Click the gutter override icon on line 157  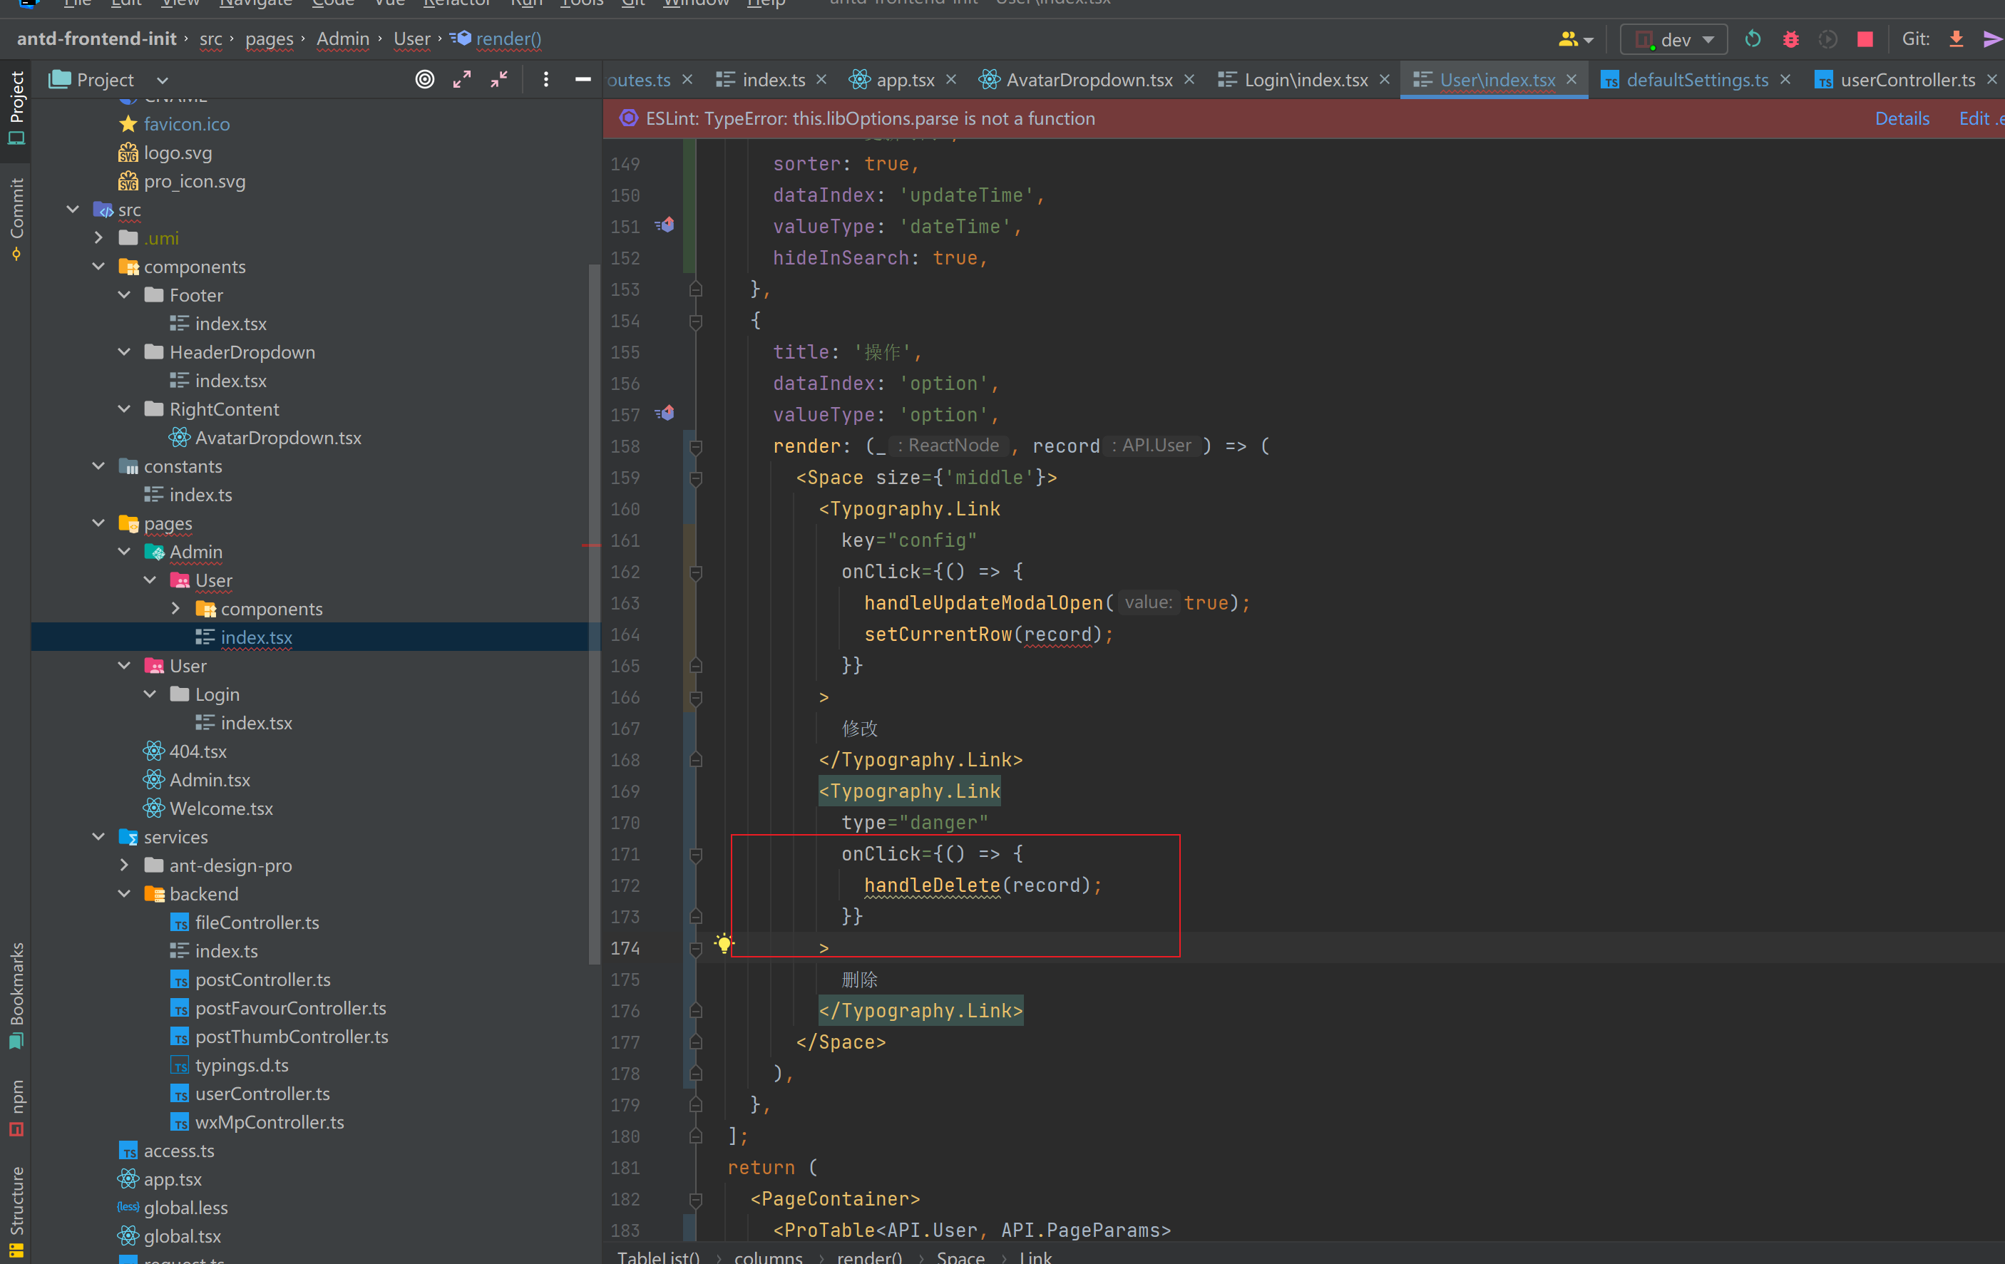point(665,413)
